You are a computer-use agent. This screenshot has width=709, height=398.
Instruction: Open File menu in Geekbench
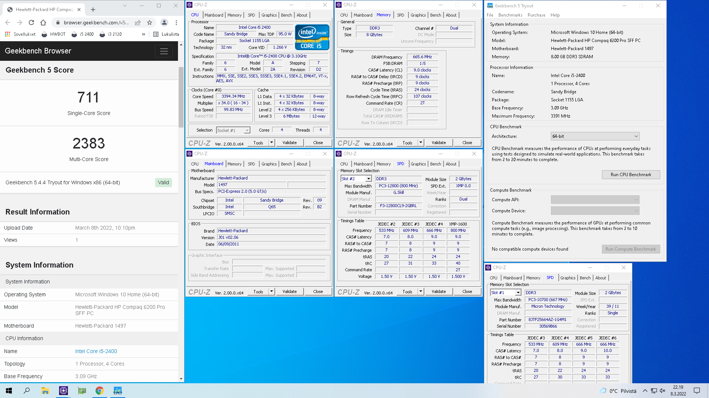(x=490, y=15)
